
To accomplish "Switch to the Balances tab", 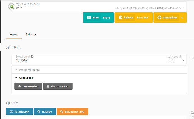I will (x=31, y=35).
